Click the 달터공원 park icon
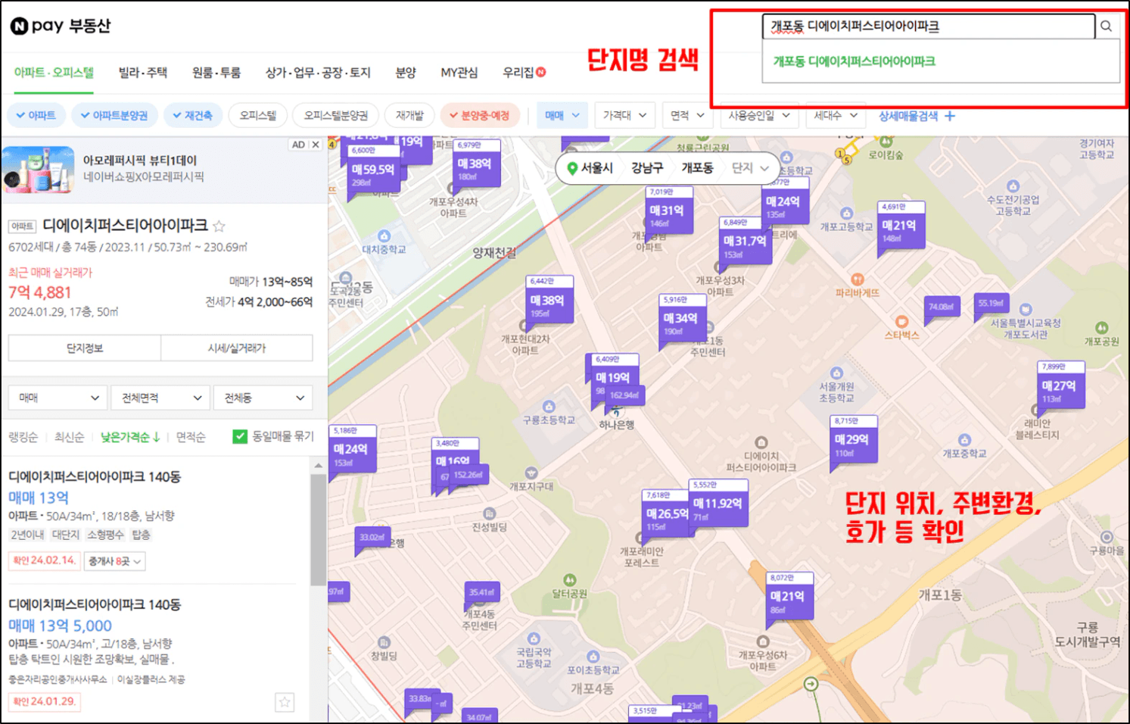This screenshot has width=1130, height=724. (x=569, y=580)
